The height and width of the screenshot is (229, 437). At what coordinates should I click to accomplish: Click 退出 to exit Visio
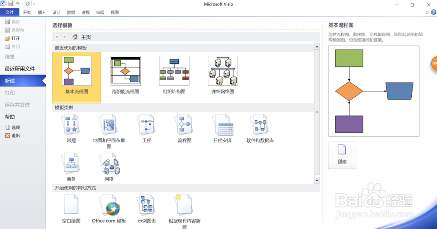coord(13,136)
